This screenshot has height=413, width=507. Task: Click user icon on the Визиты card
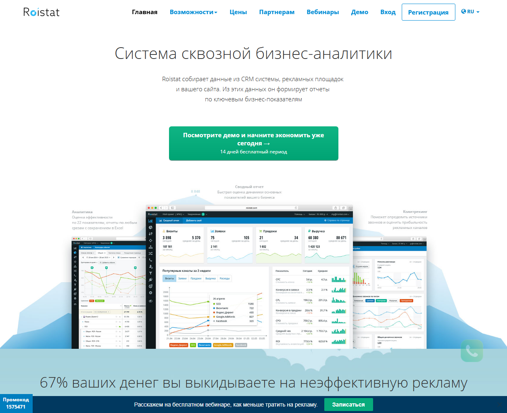coord(164,231)
